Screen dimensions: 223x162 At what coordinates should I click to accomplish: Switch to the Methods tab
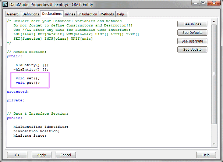tap(107, 14)
